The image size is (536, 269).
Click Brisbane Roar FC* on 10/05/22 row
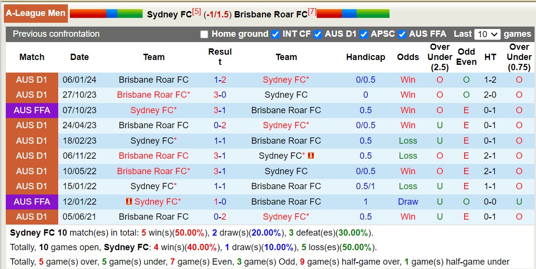[153, 171]
